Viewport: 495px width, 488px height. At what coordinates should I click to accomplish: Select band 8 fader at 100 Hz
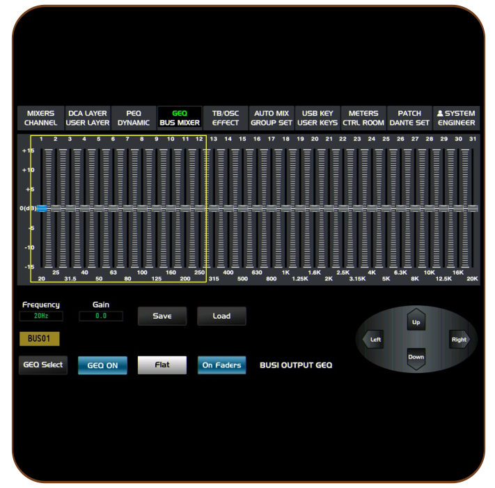pos(142,208)
